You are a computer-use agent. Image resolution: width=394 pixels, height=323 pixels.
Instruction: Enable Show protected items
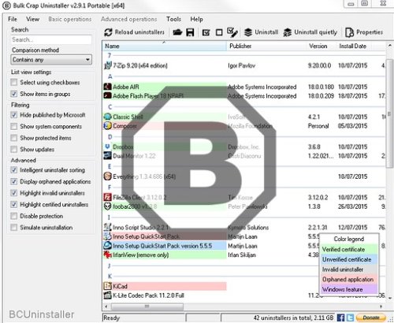click(x=13, y=138)
